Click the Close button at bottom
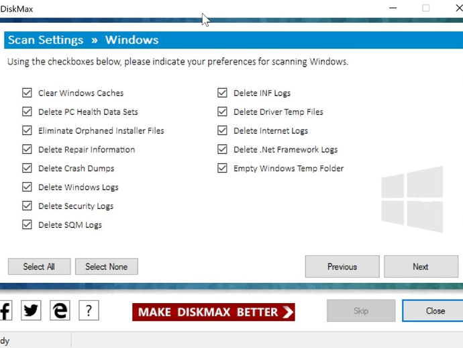This screenshot has width=463, height=348. (433, 311)
